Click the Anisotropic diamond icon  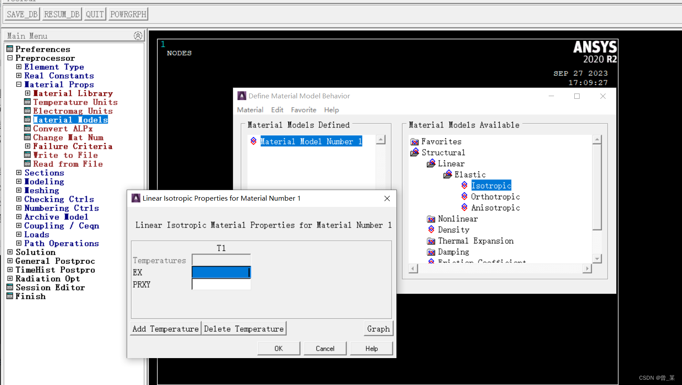(464, 207)
